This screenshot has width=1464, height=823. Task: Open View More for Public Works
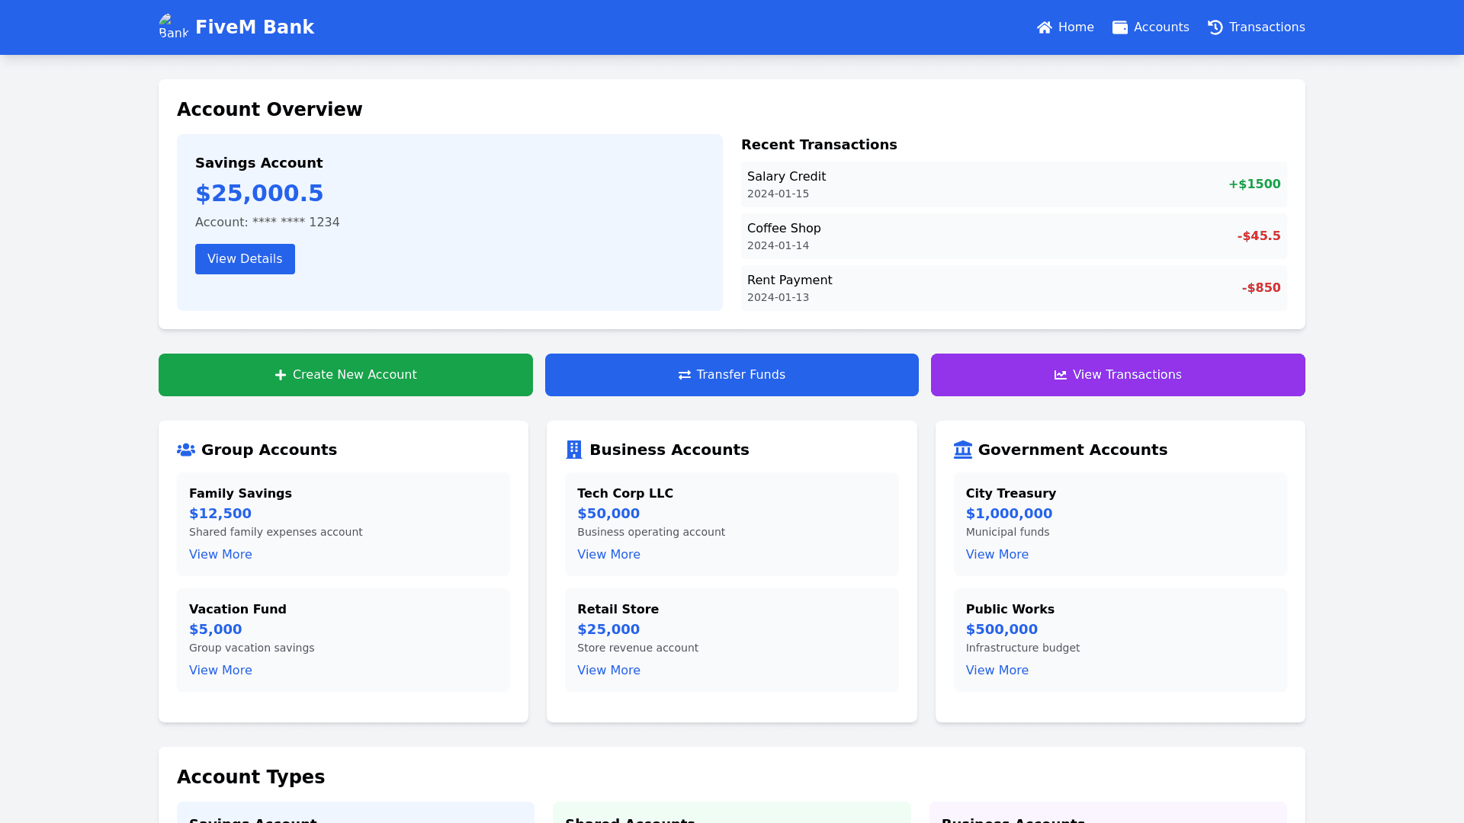click(997, 671)
